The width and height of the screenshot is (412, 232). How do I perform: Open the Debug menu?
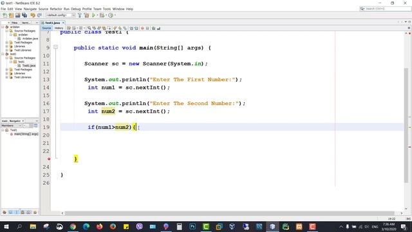[x=76, y=9]
